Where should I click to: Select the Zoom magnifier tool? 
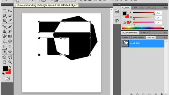coord(10,62)
